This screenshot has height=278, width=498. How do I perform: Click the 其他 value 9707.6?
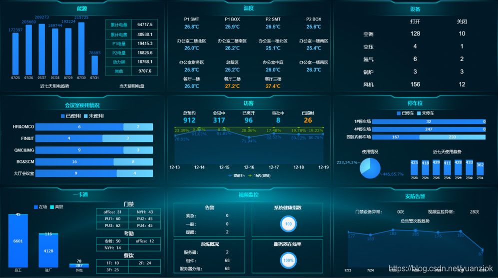pos(145,71)
